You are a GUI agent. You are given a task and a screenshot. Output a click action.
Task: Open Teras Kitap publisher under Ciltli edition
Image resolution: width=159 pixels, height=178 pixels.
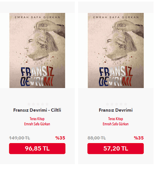37,119
